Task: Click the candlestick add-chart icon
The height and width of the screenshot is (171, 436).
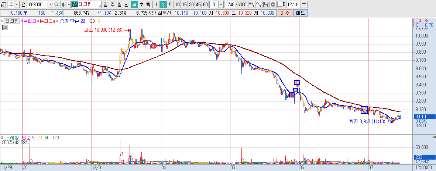Action: coord(252,4)
